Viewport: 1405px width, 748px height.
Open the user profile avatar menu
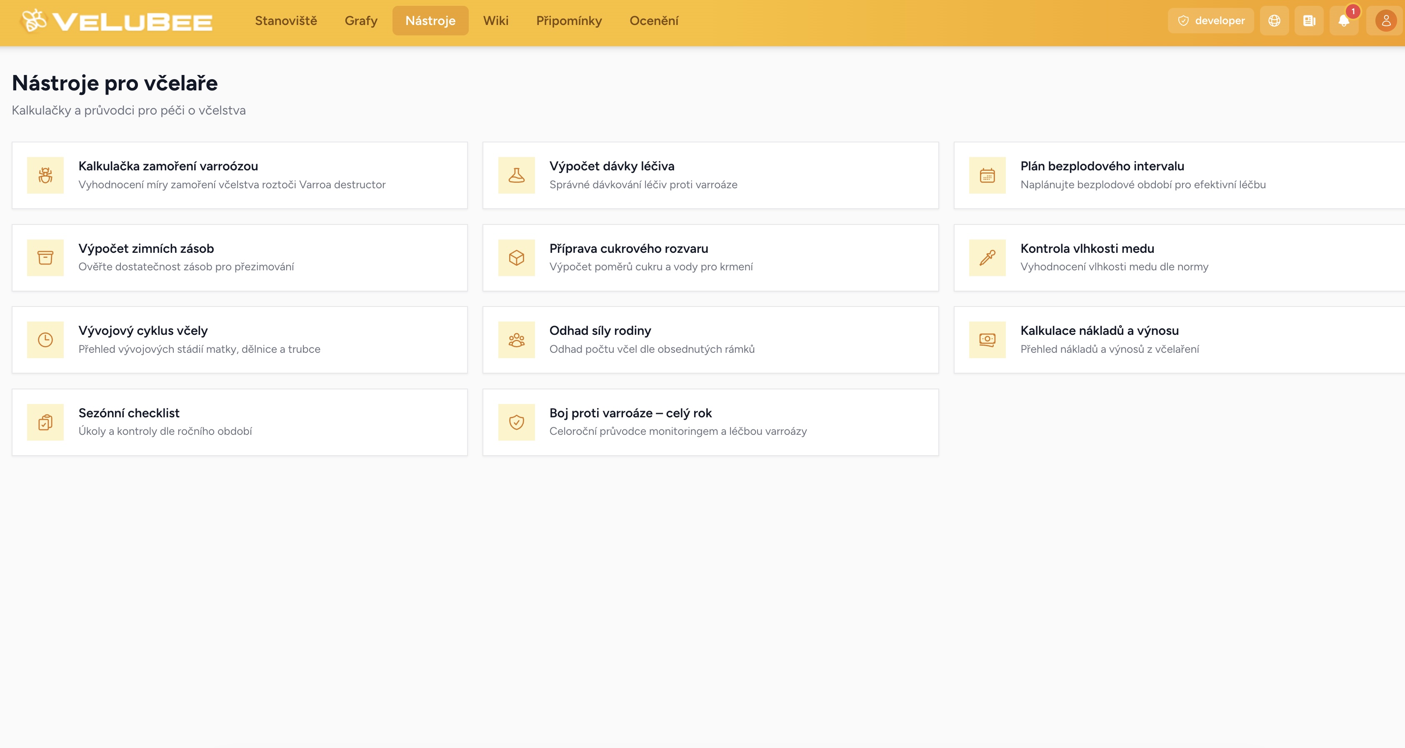1385,21
